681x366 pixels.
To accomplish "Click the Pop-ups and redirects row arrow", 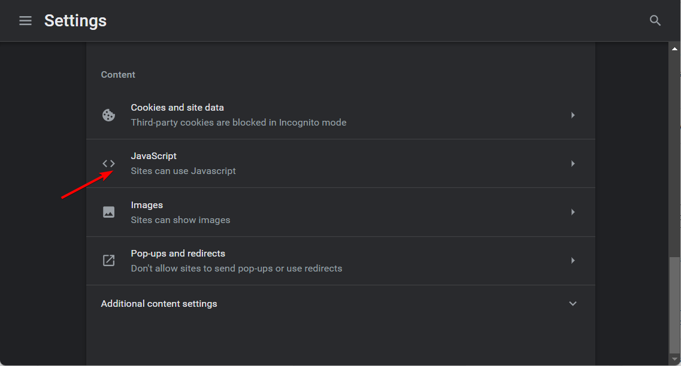I will [573, 260].
